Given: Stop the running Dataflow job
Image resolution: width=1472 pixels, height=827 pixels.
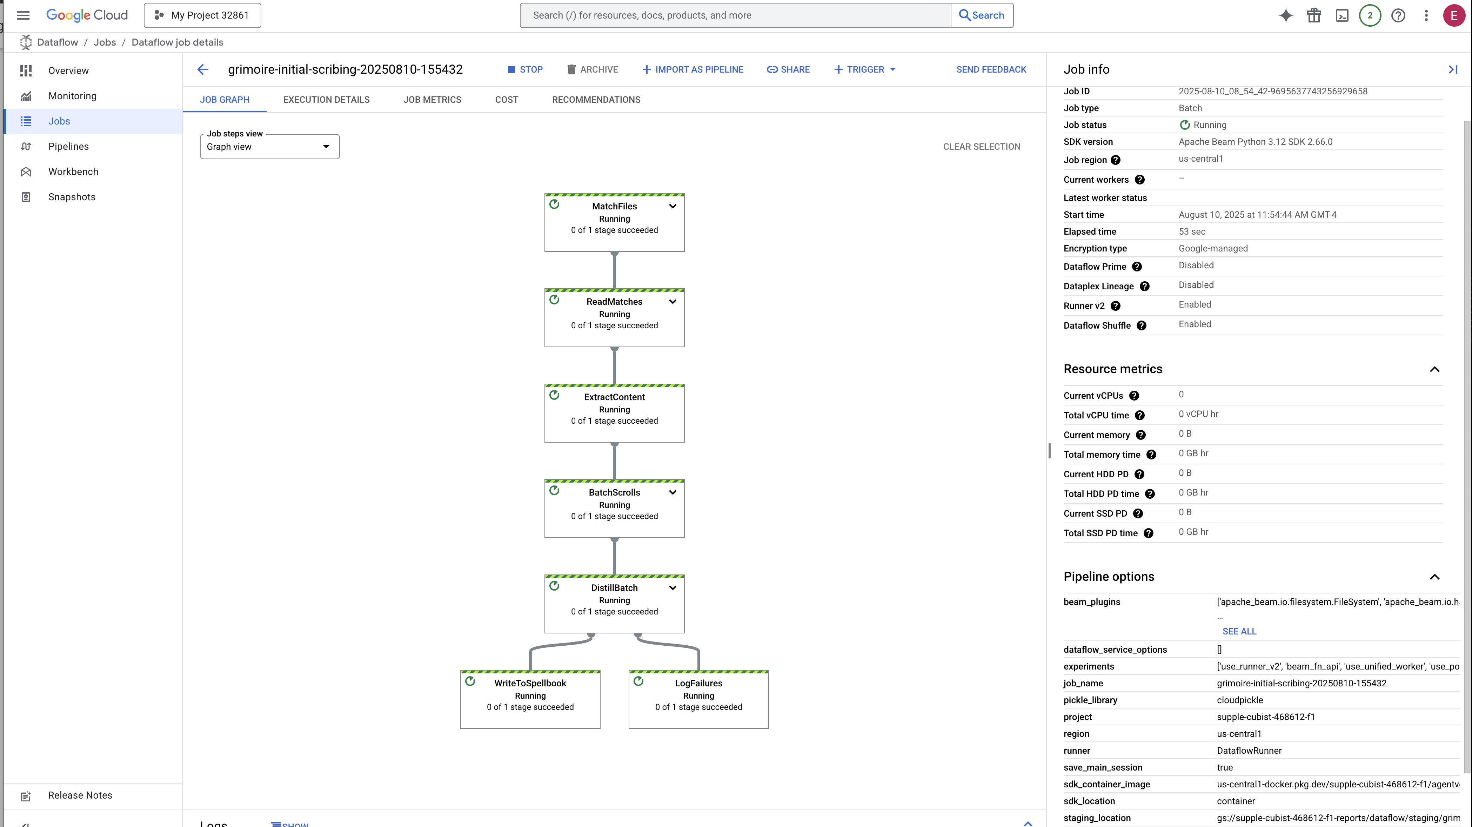Looking at the screenshot, I should click(x=525, y=70).
